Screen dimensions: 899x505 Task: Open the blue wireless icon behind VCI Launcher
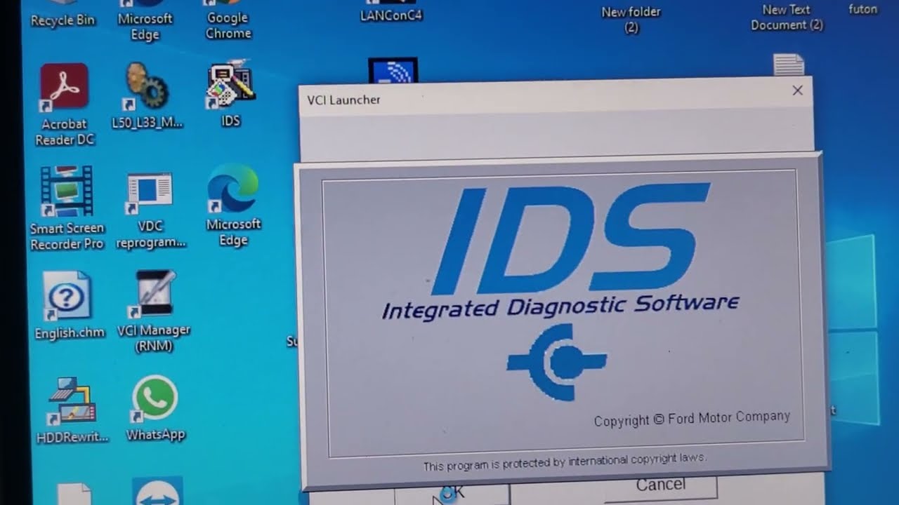coord(393,72)
